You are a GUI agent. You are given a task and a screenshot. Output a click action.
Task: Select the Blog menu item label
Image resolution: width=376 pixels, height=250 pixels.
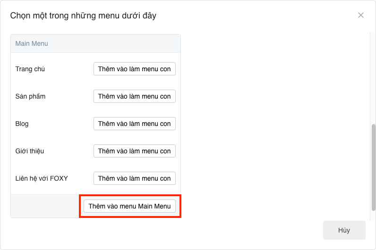(22, 124)
